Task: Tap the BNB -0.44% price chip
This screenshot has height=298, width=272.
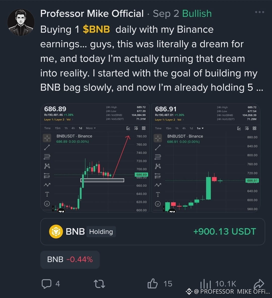Action: point(70,259)
